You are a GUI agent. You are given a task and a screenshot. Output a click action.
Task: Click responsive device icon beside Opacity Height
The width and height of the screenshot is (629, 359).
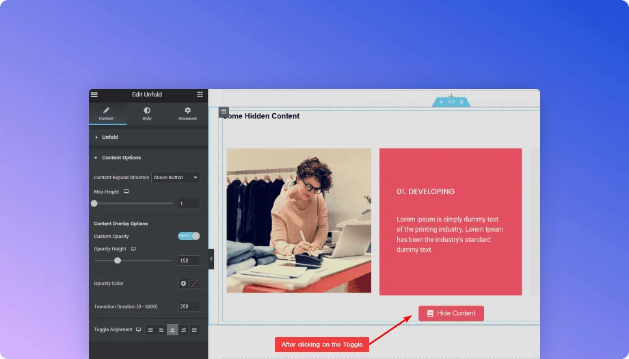[133, 249]
